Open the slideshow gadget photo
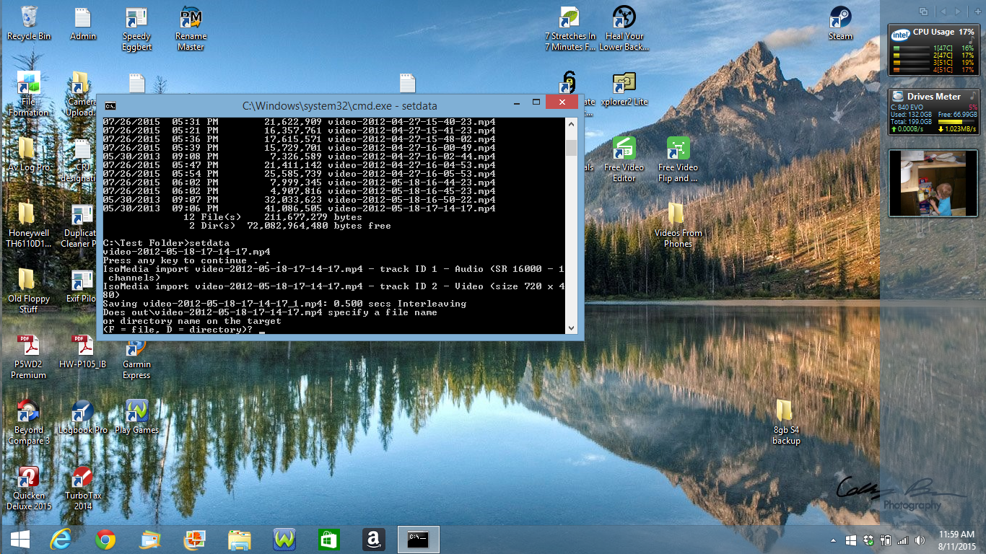The image size is (986, 554). point(933,183)
